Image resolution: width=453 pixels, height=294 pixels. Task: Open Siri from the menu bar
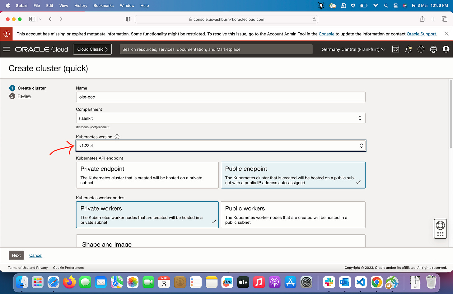[405, 6]
